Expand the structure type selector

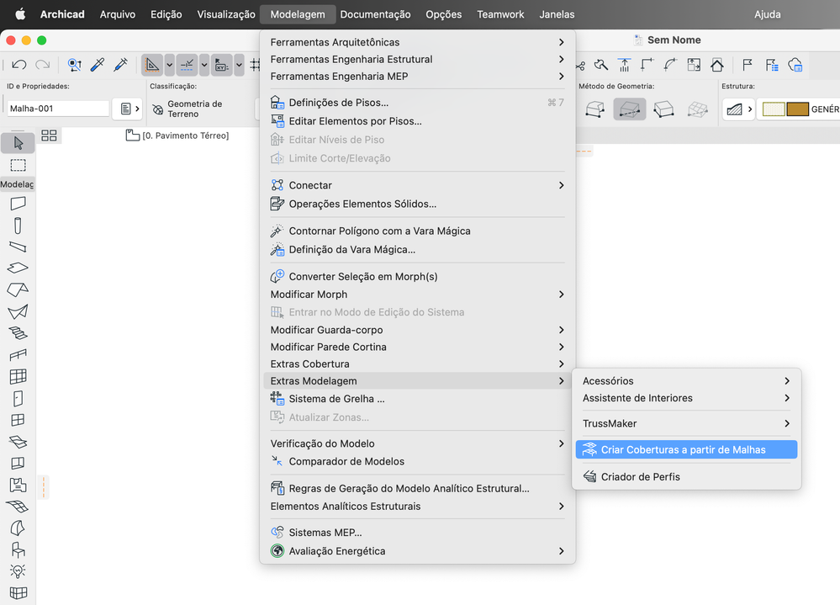(x=739, y=109)
